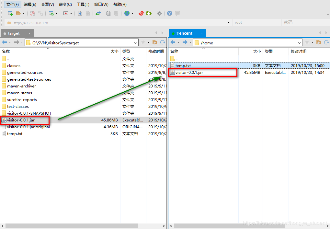
Task: Open the 帮助(H) menu
Action: point(120,5)
